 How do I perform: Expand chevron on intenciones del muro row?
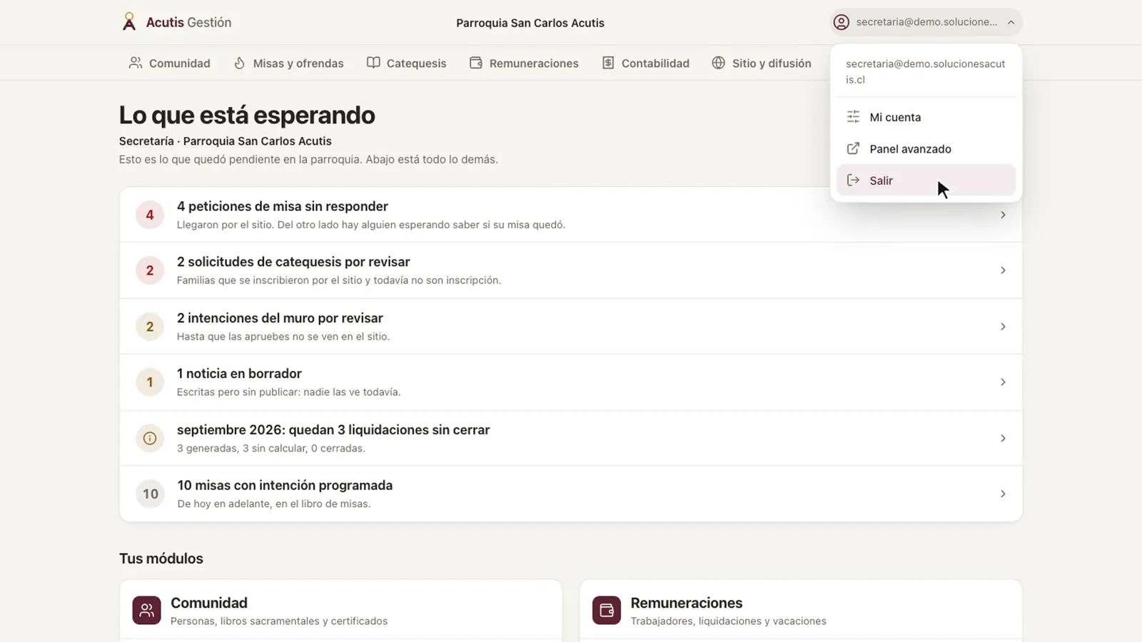point(1003,327)
